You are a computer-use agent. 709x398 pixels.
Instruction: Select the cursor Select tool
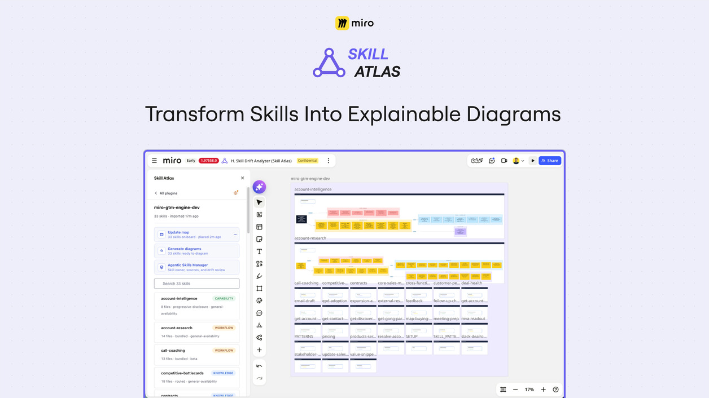259,202
